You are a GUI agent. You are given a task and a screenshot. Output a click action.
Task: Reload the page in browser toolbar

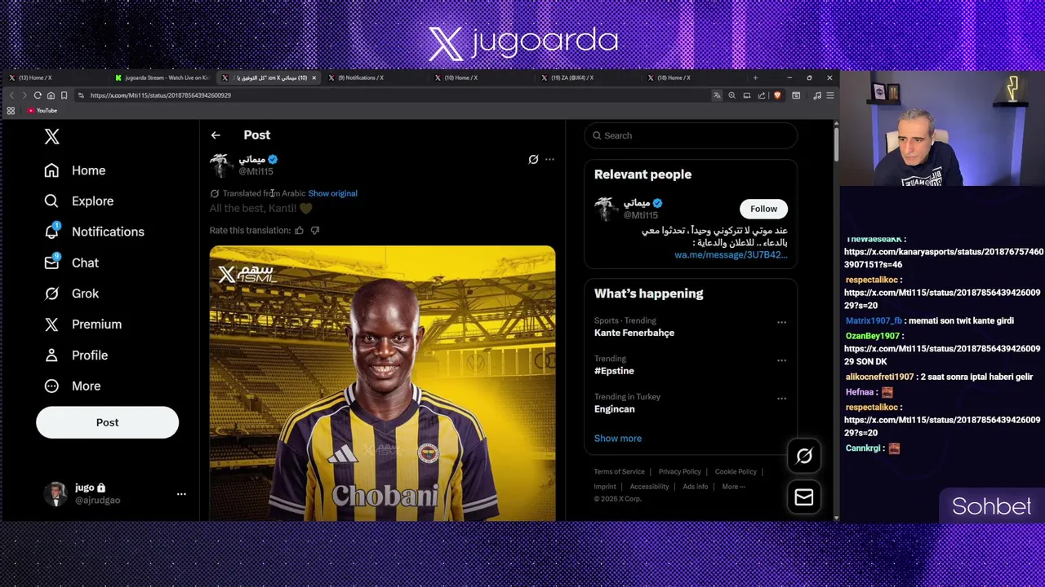pyautogui.click(x=38, y=95)
